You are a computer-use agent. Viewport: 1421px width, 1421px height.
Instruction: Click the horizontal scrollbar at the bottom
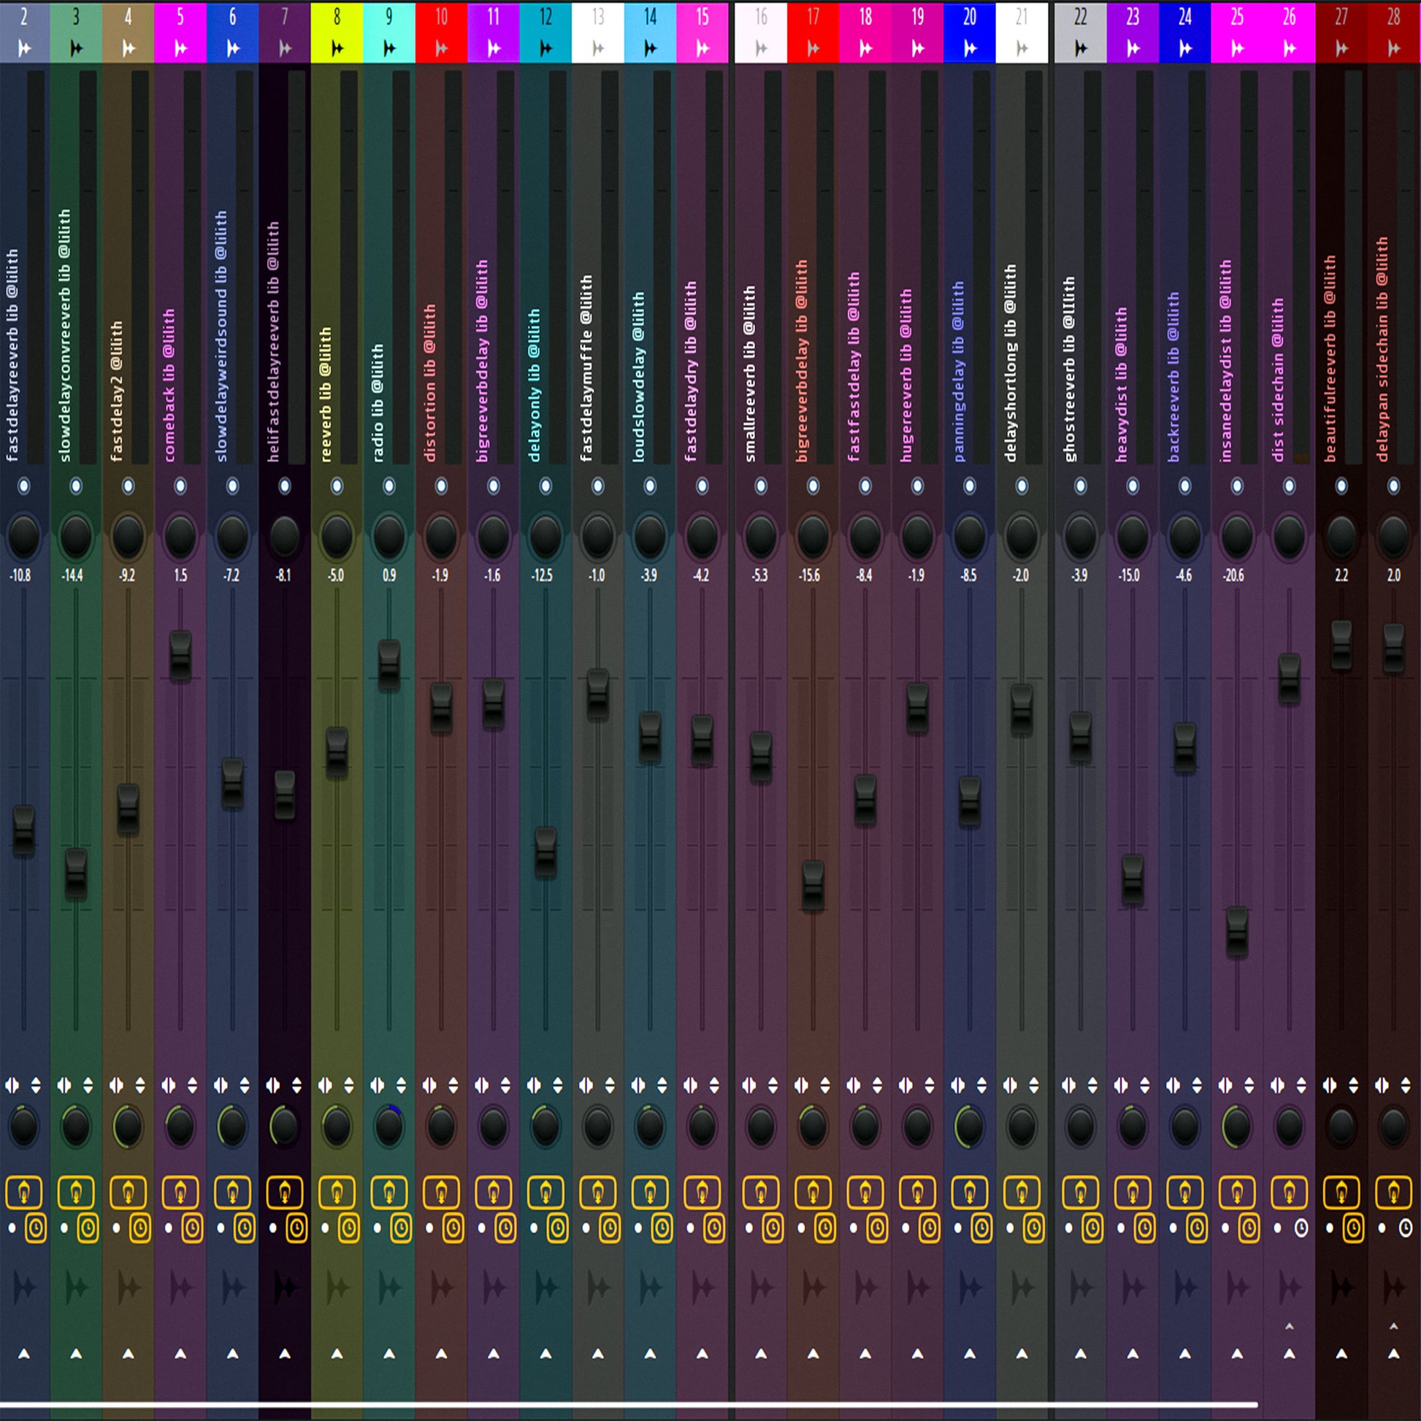pyautogui.click(x=629, y=1405)
